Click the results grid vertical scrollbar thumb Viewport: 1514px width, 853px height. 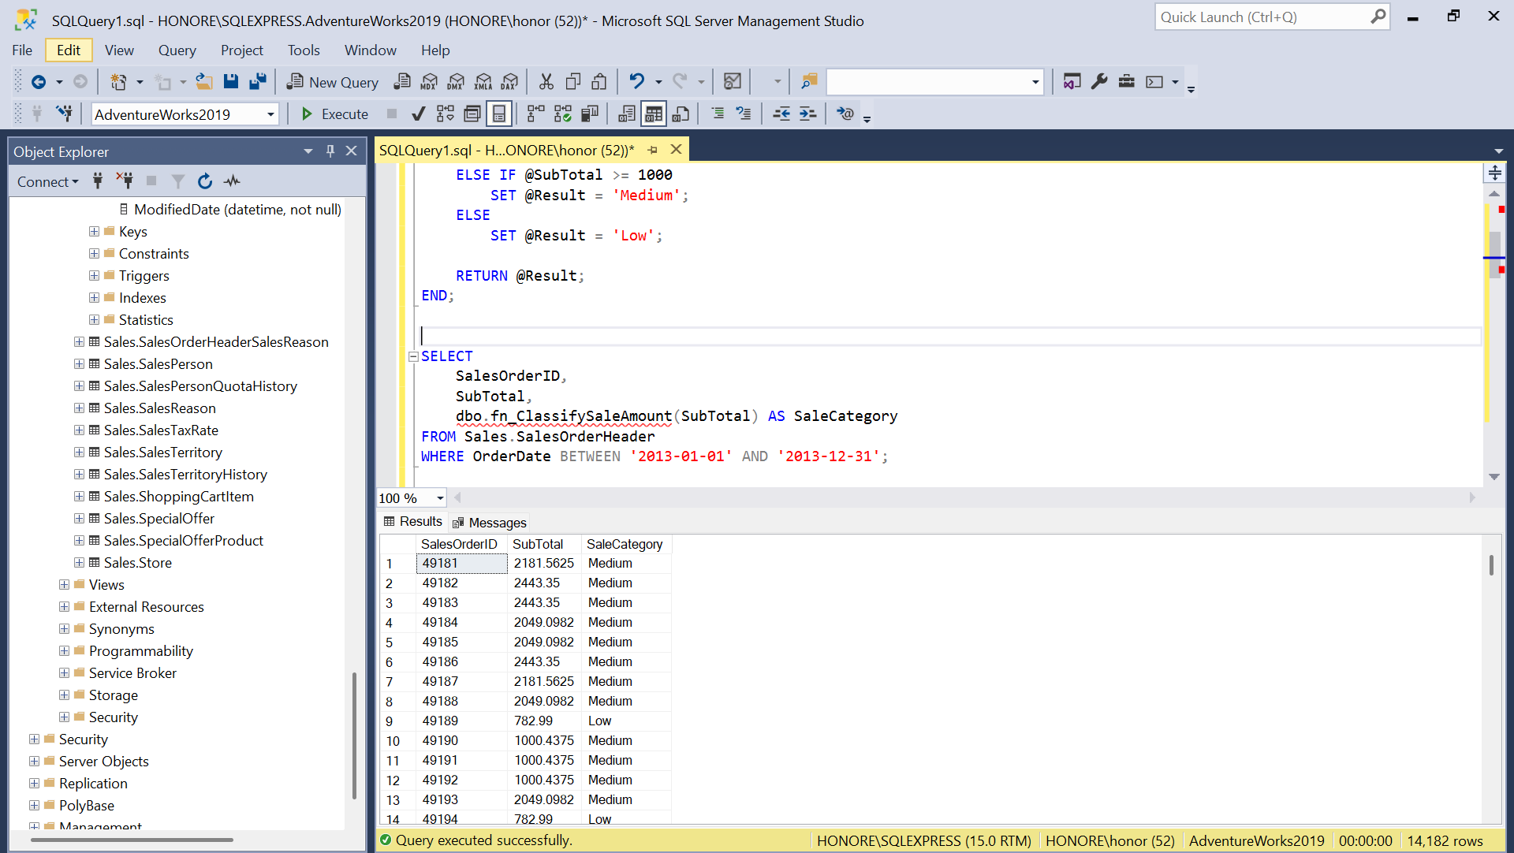[1491, 565]
